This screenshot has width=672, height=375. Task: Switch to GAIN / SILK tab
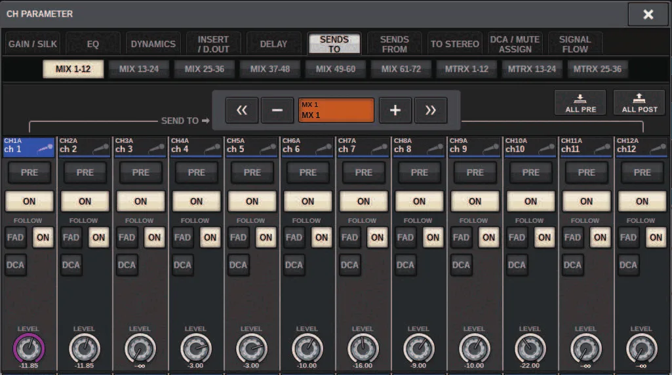click(33, 44)
